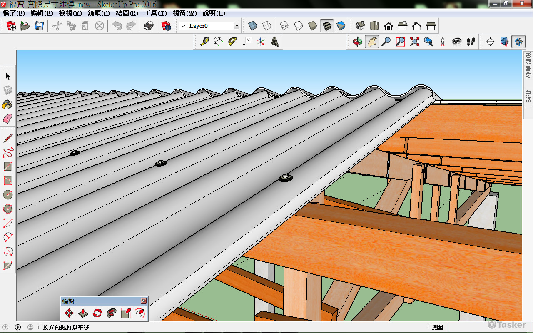Click the Zoom Extents icon
The width and height of the screenshot is (533, 333).
pos(414,42)
